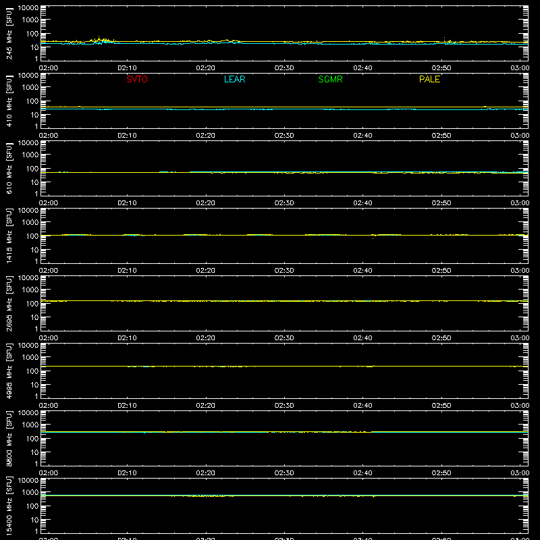
Task: Click '02:30' under the 245 MHz plot
Action: pyautogui.click(x=284, y=68)
